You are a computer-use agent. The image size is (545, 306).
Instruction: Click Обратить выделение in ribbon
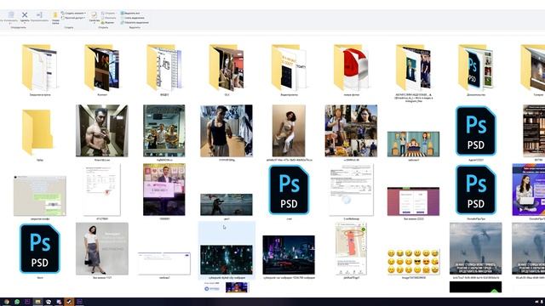[135, 23]
